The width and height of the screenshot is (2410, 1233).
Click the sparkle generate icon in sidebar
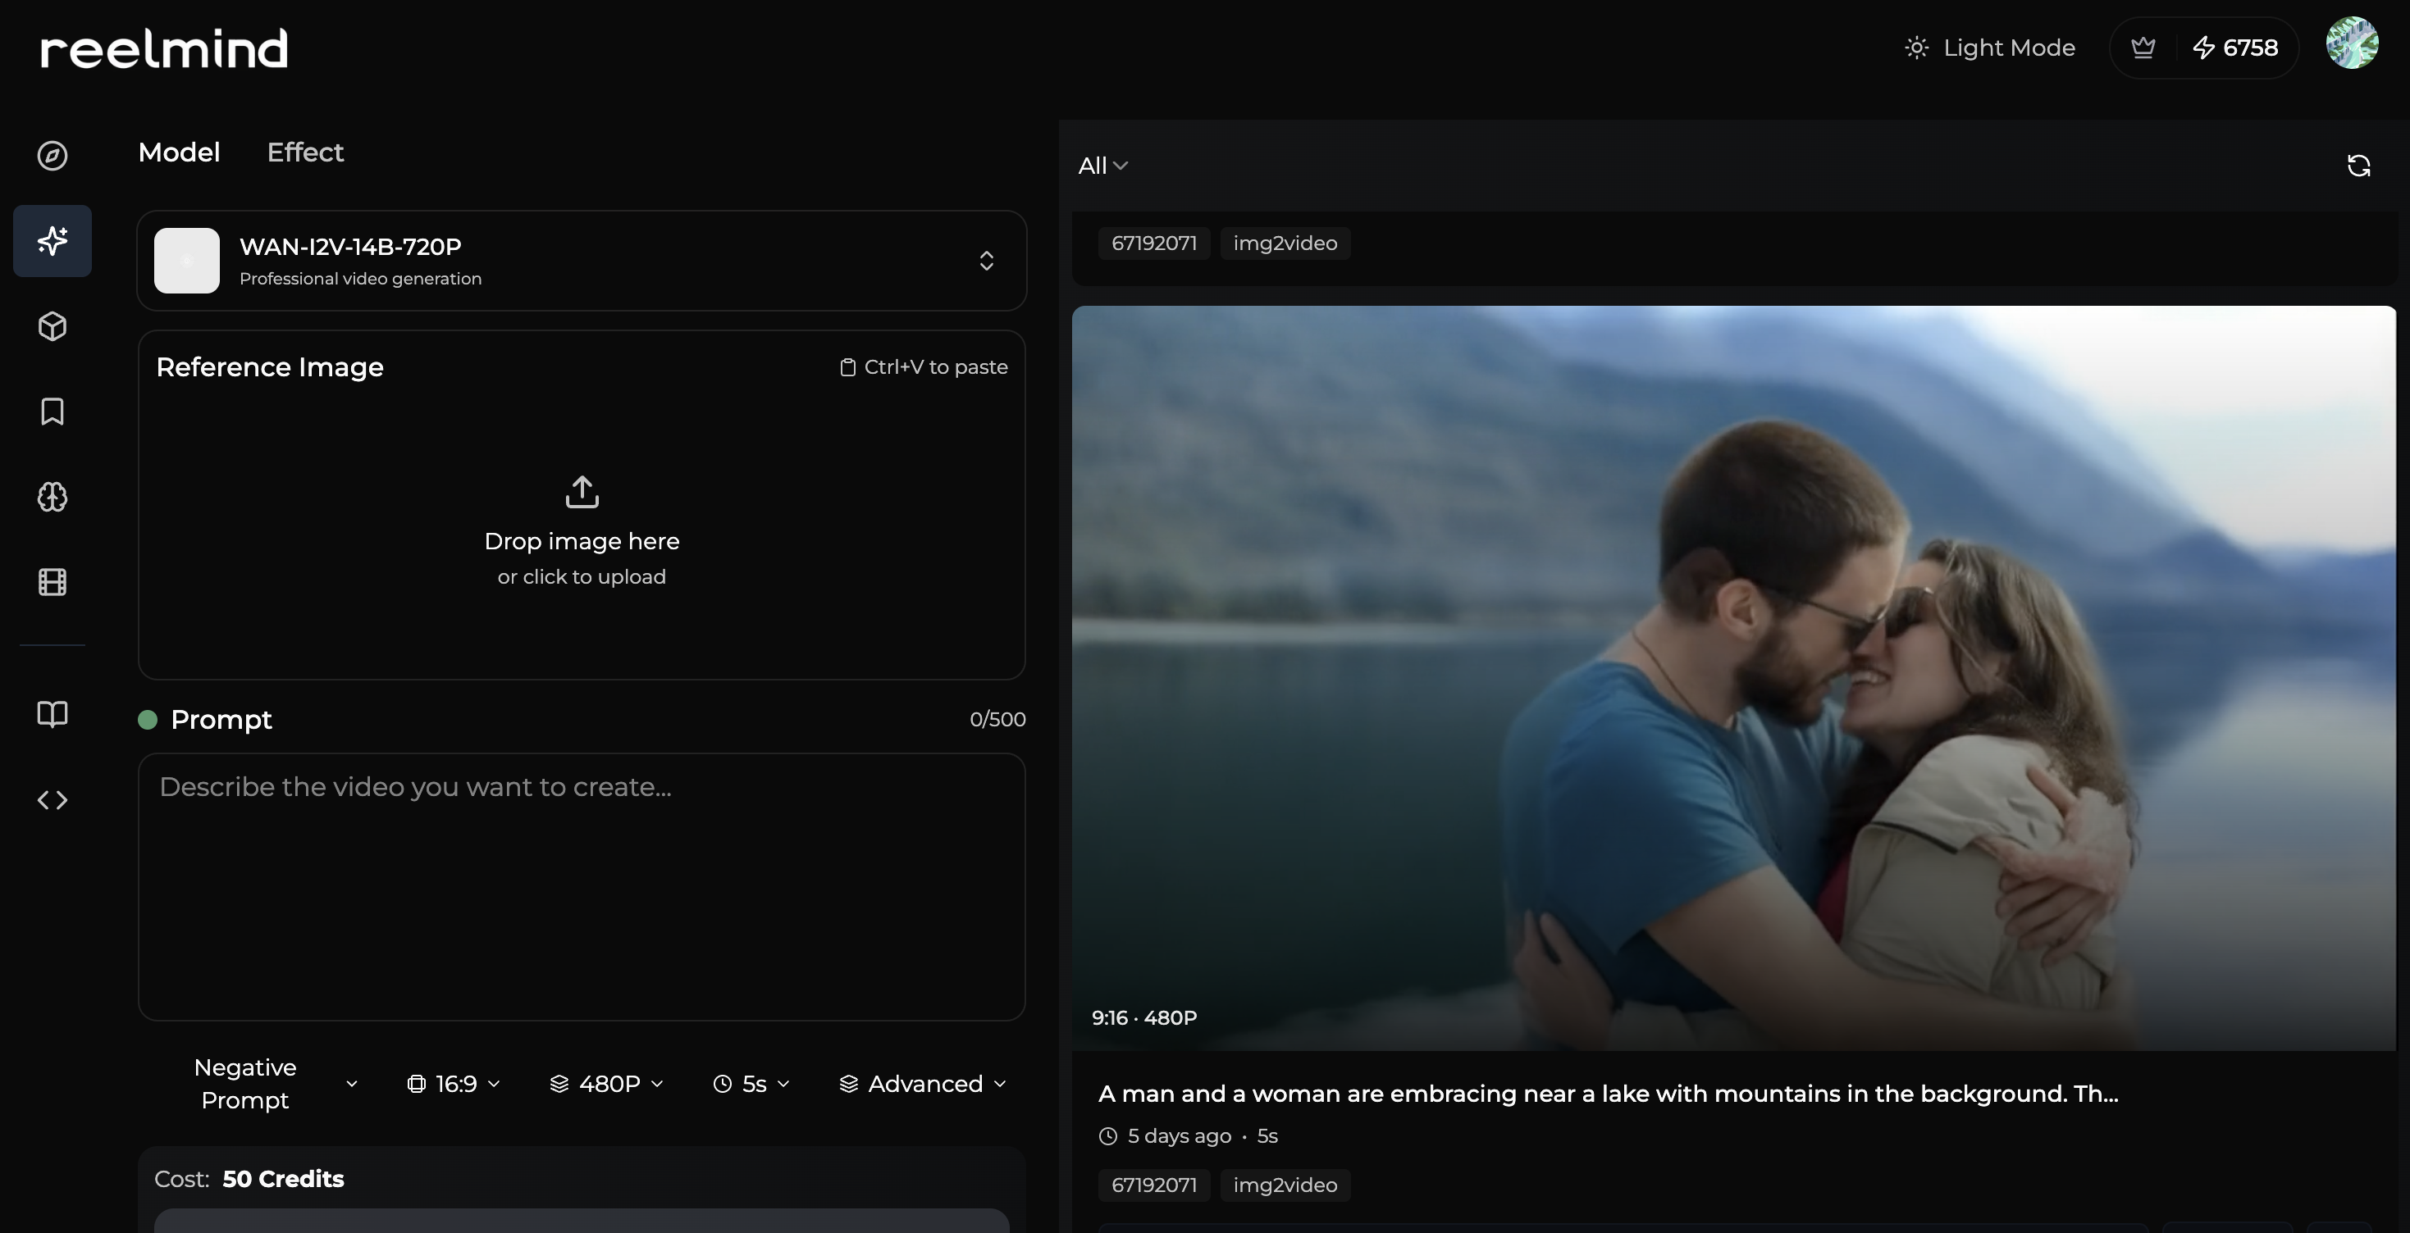click(52, 241)
